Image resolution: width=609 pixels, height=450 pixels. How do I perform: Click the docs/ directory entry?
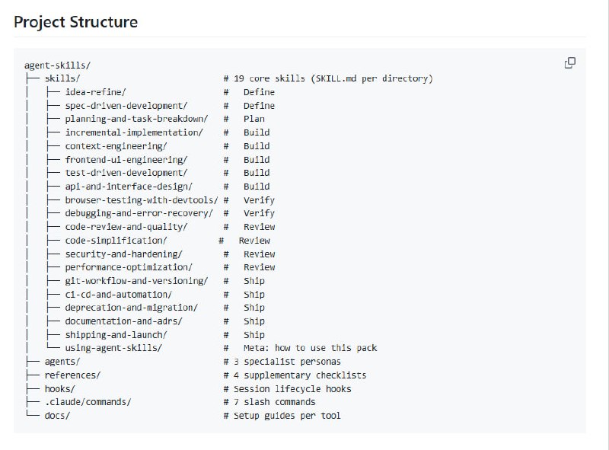[x=57, y=416]
